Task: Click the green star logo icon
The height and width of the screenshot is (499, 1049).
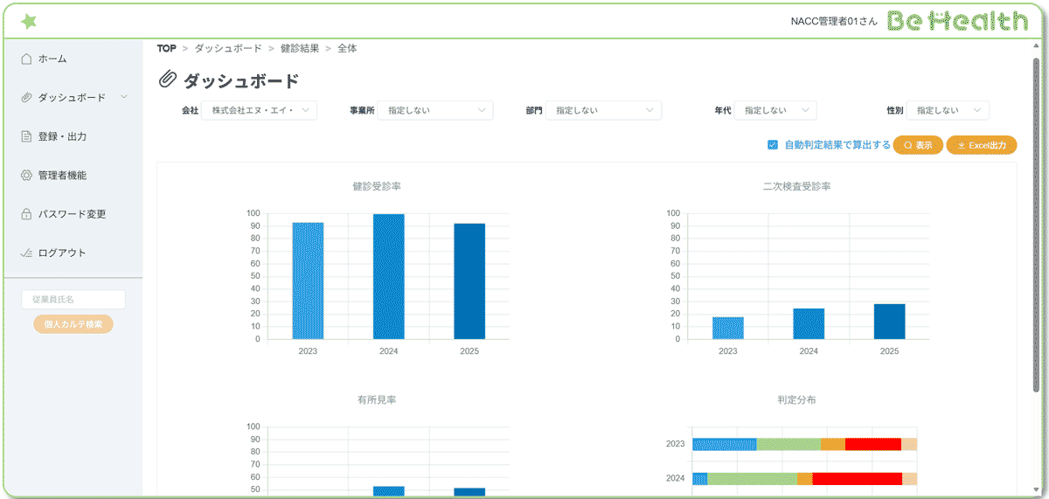Action: (30, 21)
